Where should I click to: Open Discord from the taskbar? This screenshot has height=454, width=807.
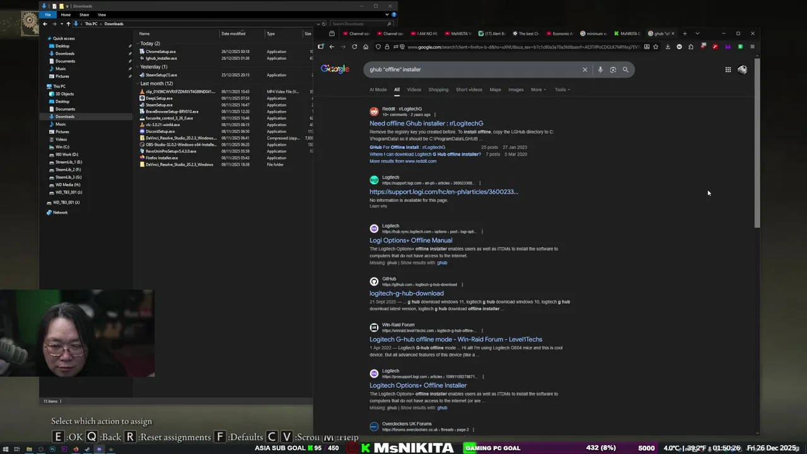click(x=99, y=449)
